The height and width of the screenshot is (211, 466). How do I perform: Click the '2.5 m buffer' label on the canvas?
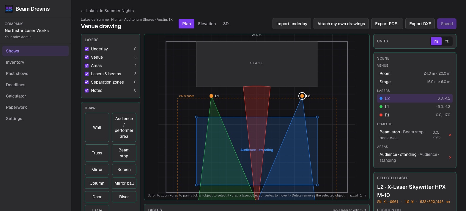tap(186, 96)
